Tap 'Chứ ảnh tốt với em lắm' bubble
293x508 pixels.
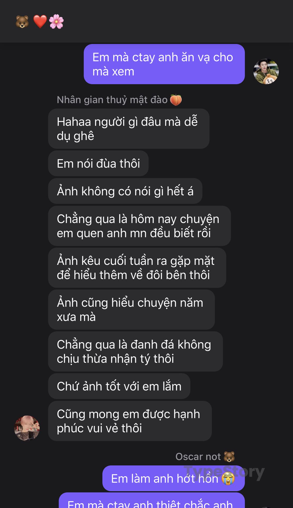pos(119,386)
